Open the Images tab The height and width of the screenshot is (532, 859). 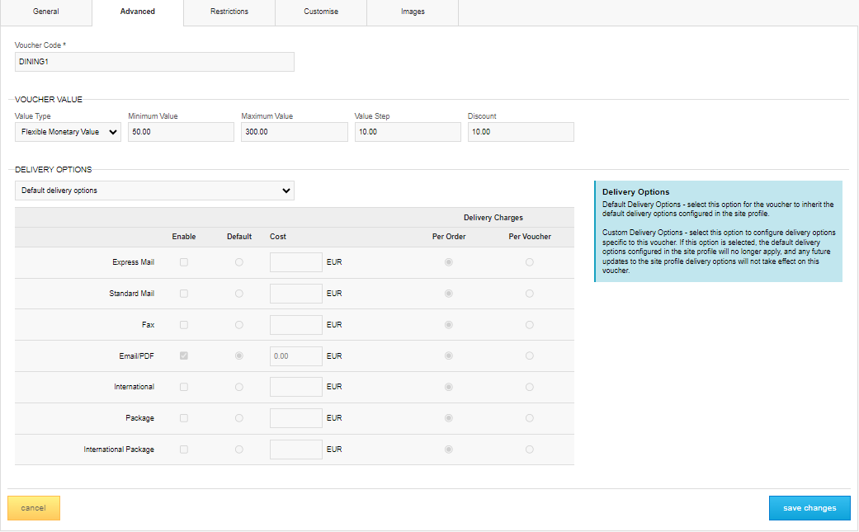coord(413,12)
